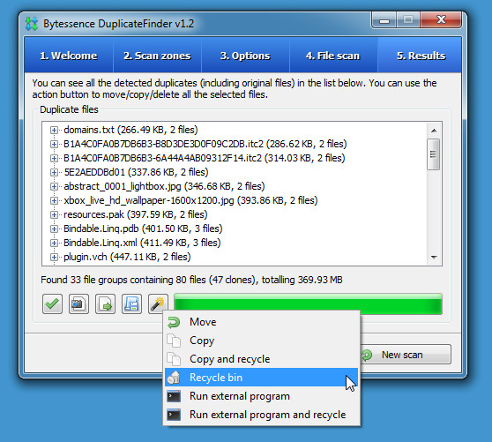
Task: Expand the plugin.vch file group
Action: click(x=54, y=257)
